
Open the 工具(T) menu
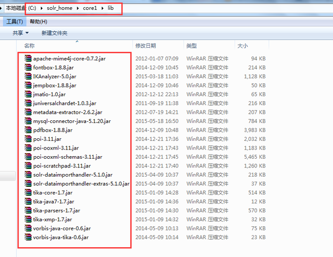pos(14,22)
